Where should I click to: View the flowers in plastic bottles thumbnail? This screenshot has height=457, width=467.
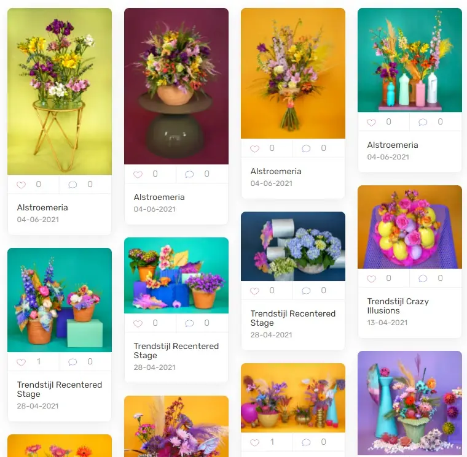(x=410, y=60)
